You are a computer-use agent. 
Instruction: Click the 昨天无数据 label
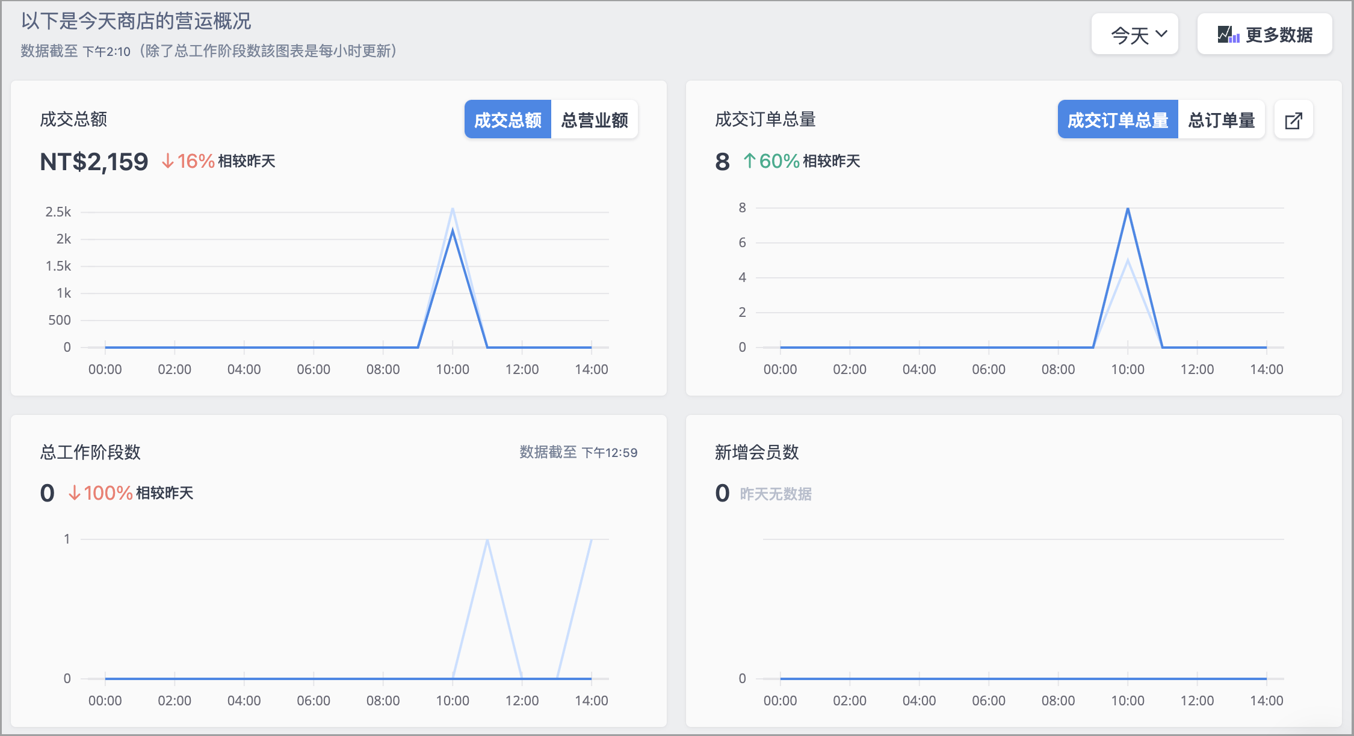(776, 494)
